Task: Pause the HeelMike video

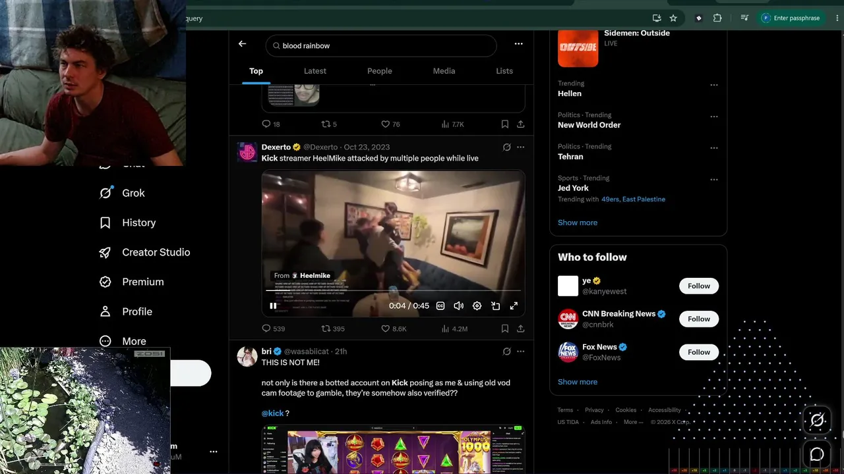Action: (273, 305)
